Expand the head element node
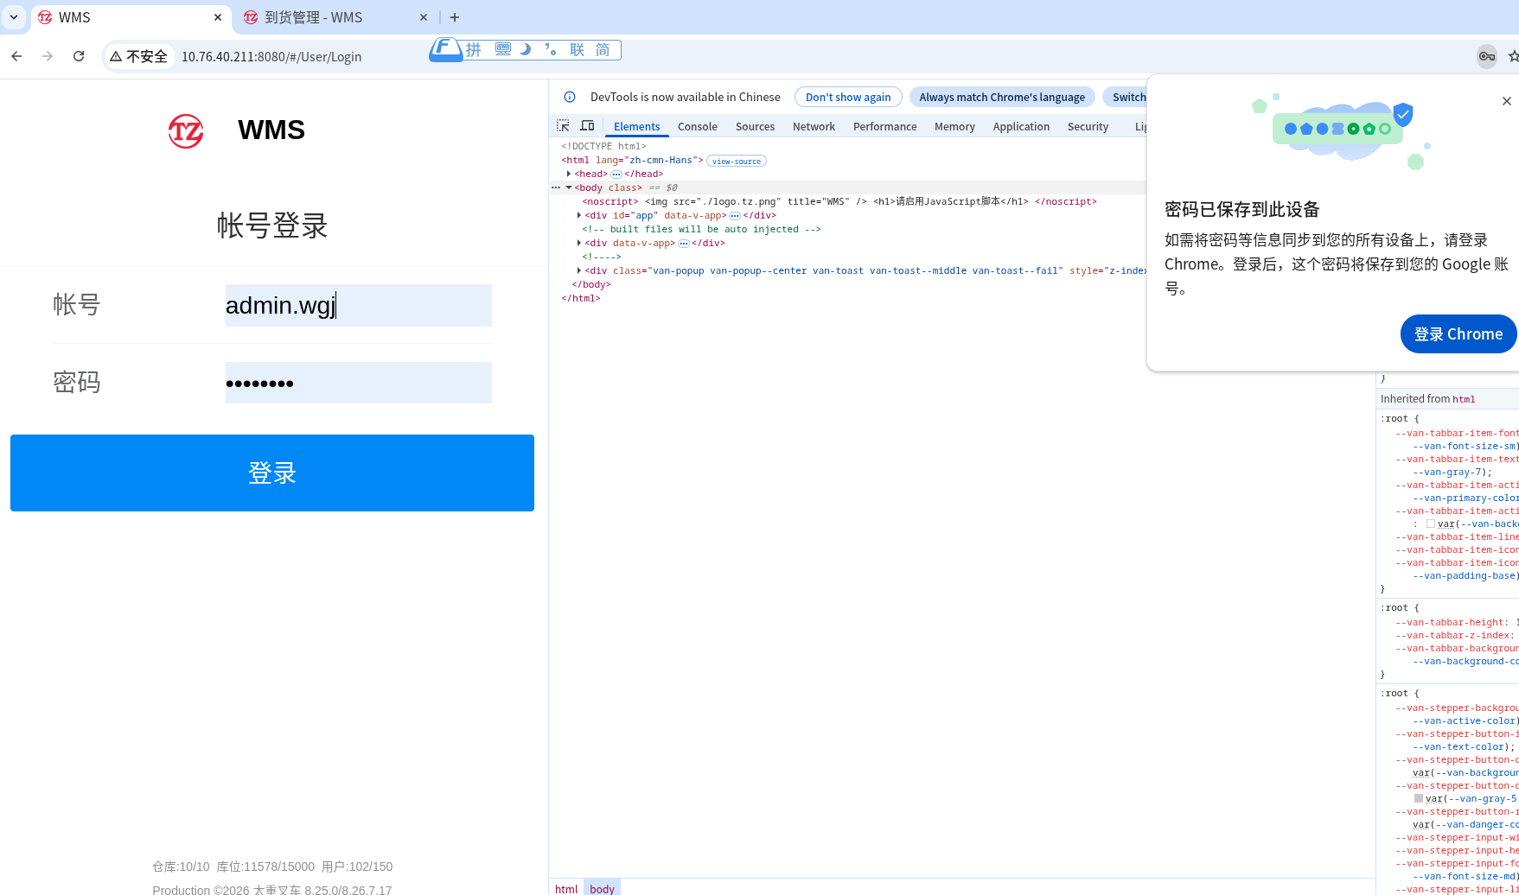 click(568, 174)
